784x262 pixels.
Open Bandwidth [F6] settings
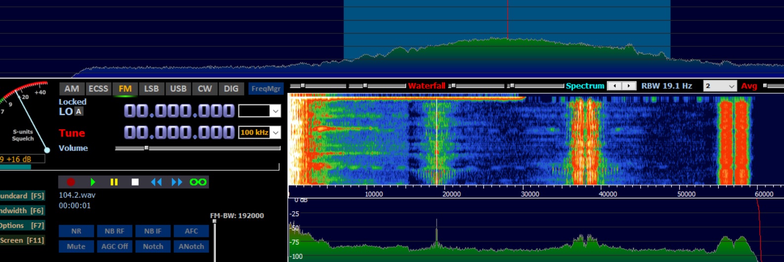coord(22,211)
